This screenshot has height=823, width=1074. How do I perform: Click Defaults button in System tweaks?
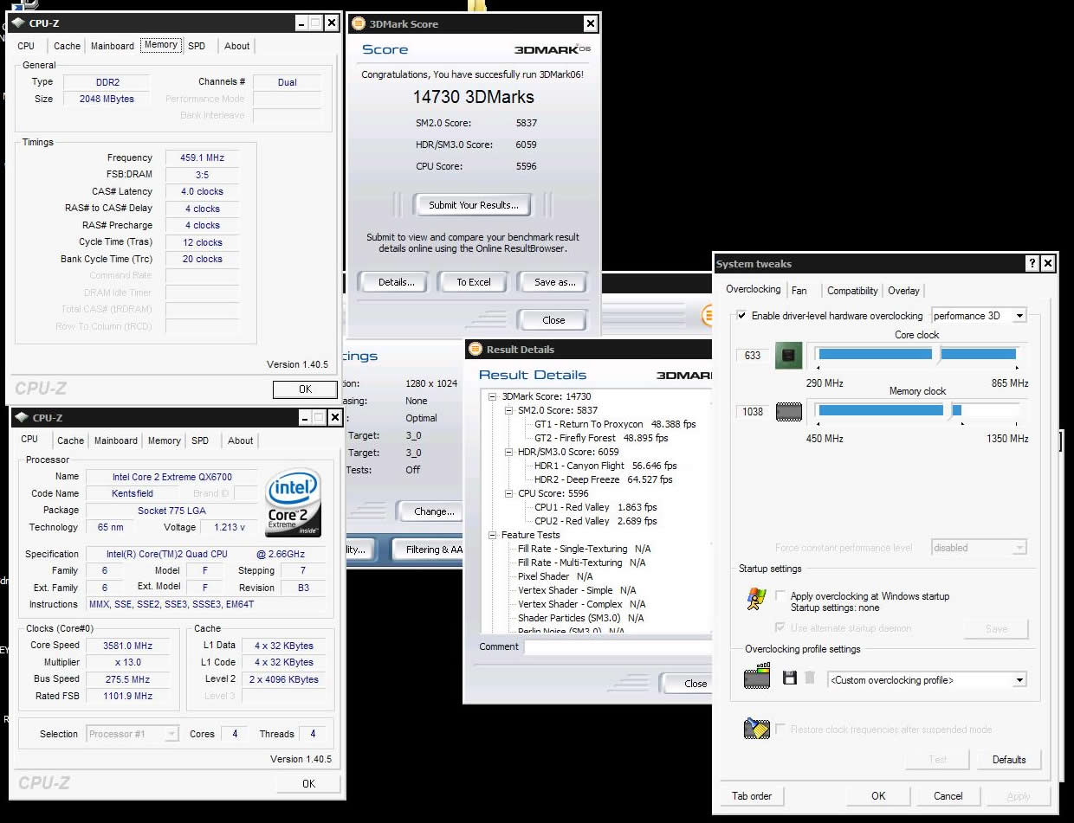pos(1009,760)
